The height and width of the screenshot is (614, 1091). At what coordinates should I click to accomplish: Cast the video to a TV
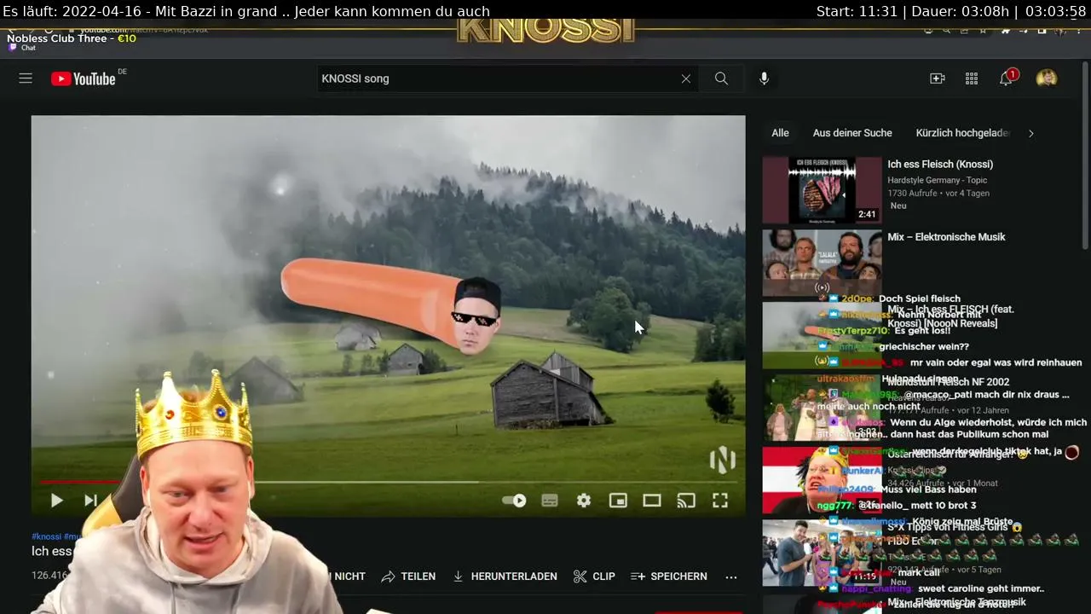coord(686,501)
